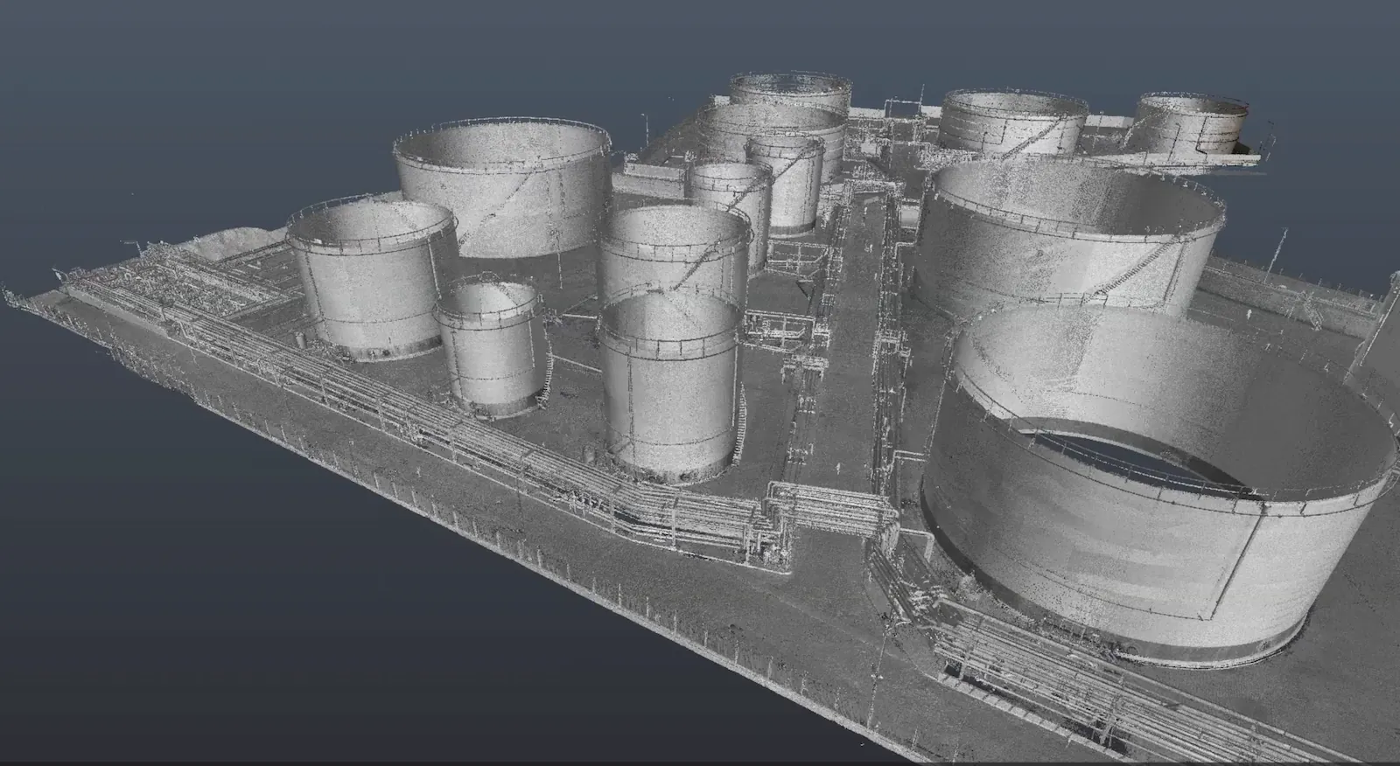Click the medium tank beside the gravel mound
The width and height of the screenshot is (1400, 766).
[367, 280]
